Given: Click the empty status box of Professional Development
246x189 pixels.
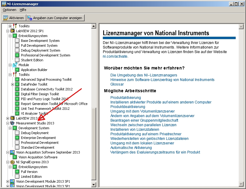Looking at the screenshot, I should (x=17, y=143).
